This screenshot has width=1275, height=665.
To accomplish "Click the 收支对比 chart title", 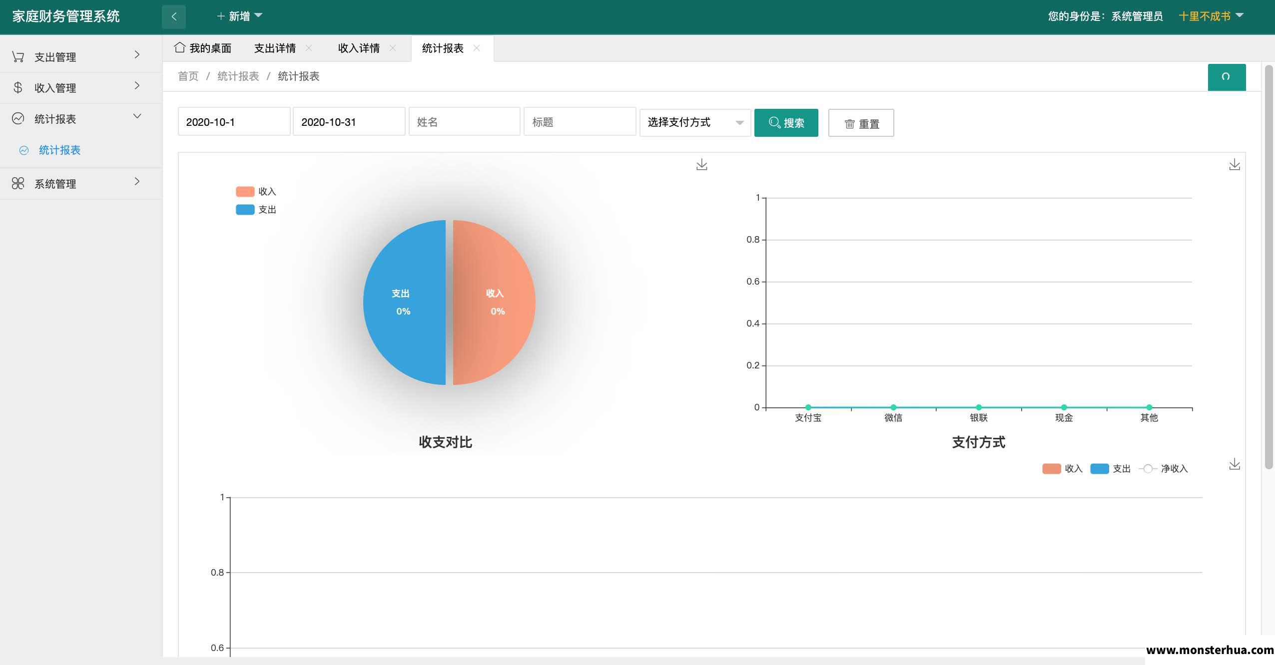I will pos(446,442).
